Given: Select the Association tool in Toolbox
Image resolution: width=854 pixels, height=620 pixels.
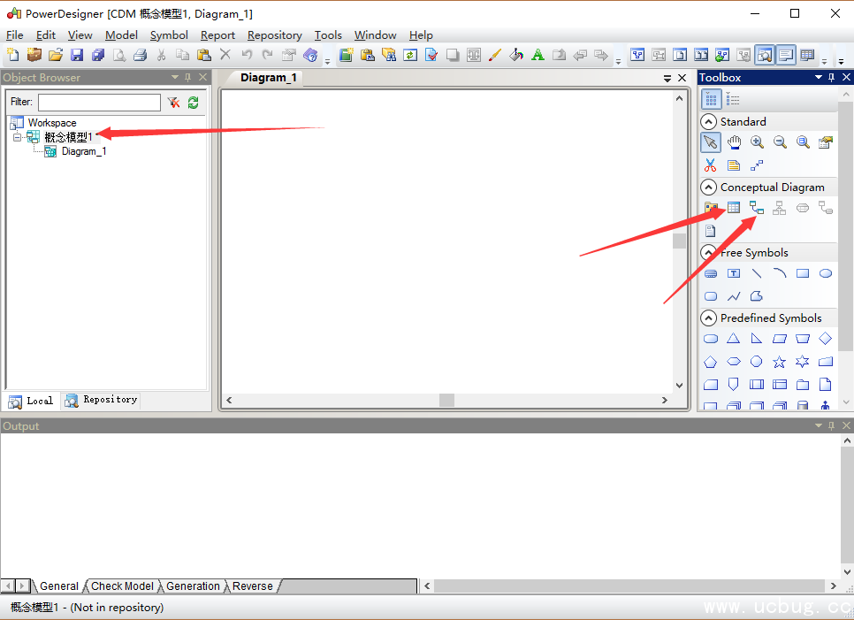Looking at the screenshot, I should (802, 208).
